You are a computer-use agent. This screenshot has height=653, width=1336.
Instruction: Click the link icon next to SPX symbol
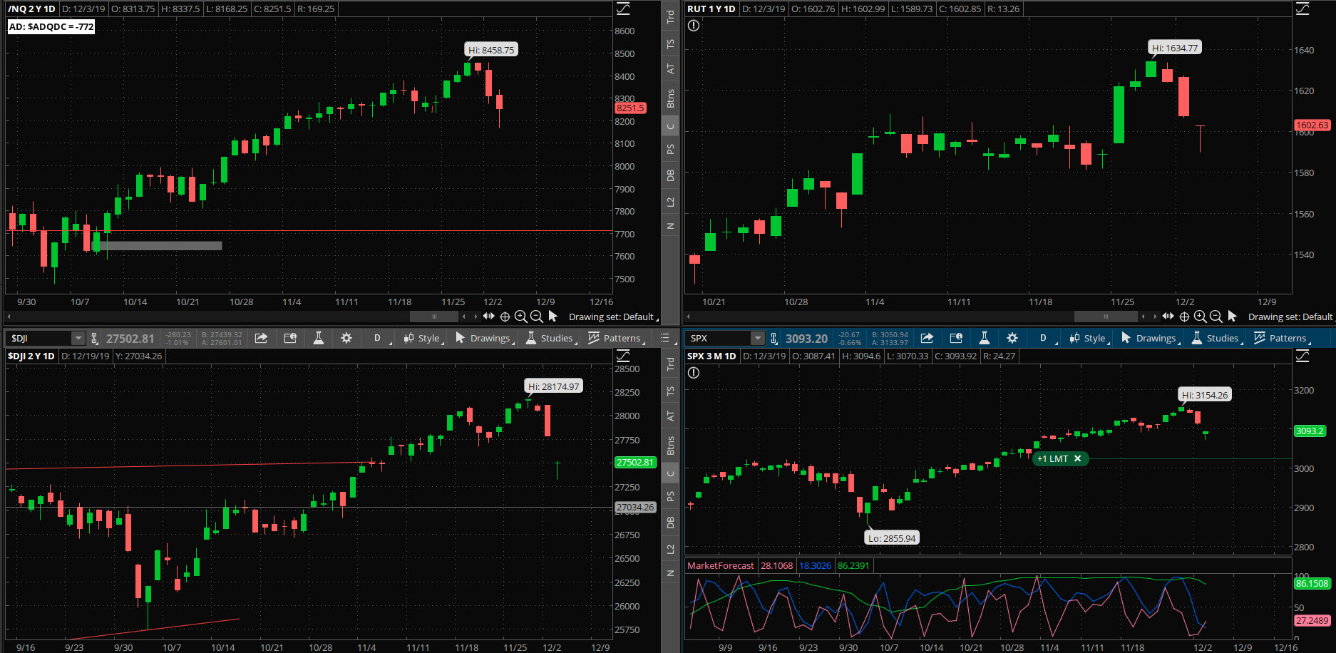tap(774, 338)
